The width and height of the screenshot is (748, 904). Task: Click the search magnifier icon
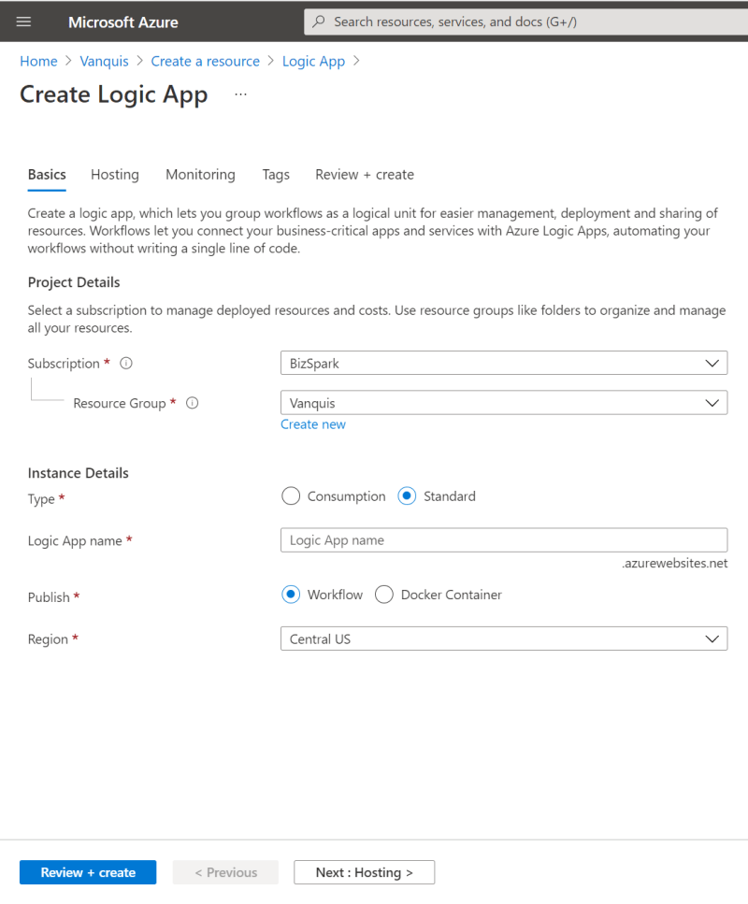coord(318,22)
